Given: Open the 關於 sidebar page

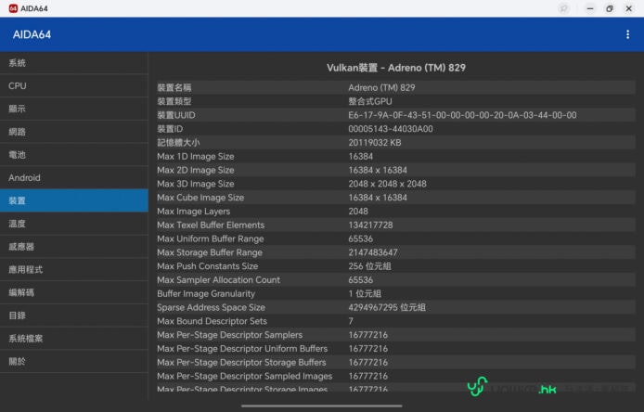Looking at the screenshot, I should 74,362.
